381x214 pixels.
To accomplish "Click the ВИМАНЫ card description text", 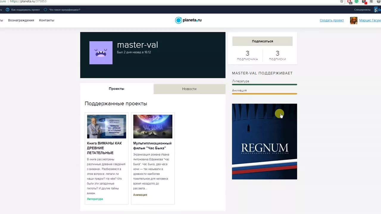I will pos(106,176).
